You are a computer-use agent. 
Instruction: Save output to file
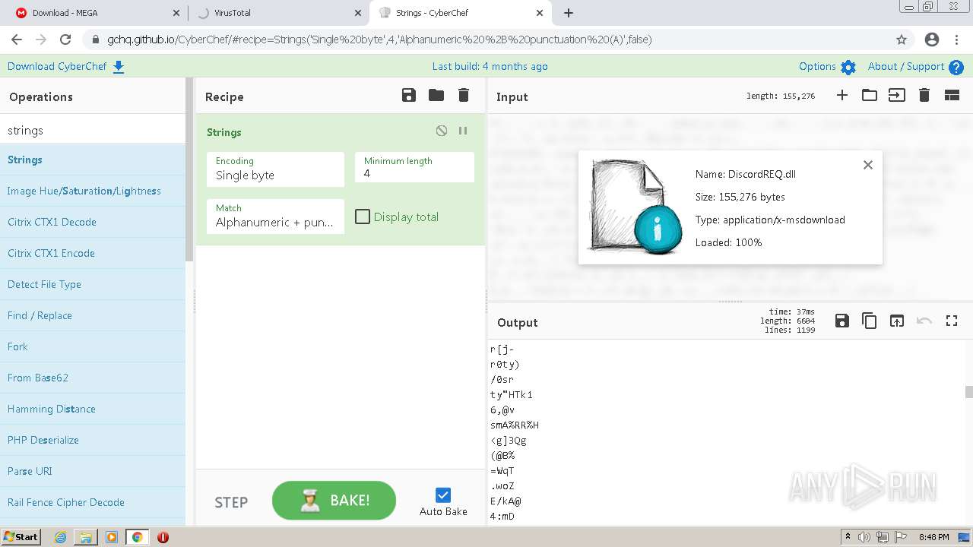coord(842,321)
